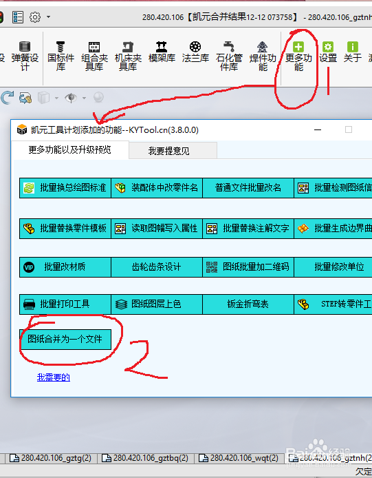Click 图纸批量加二维码 button
Image resolution: width=372 pixels, height=478 pixels.
[248, 267]
